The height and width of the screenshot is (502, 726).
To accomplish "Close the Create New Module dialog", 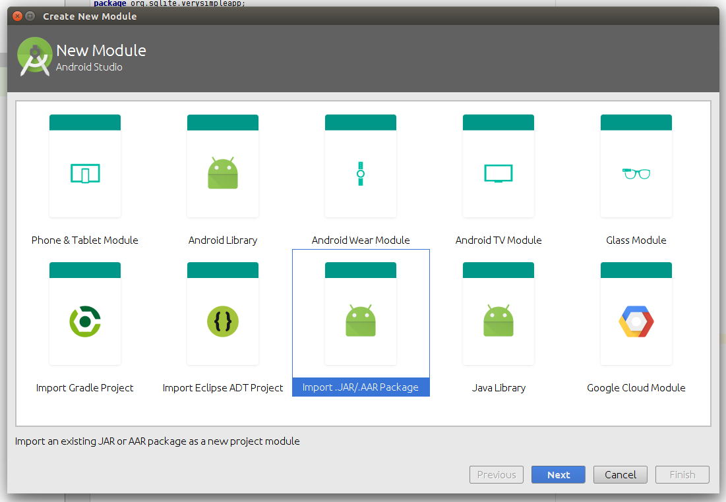I will point(17,16).
